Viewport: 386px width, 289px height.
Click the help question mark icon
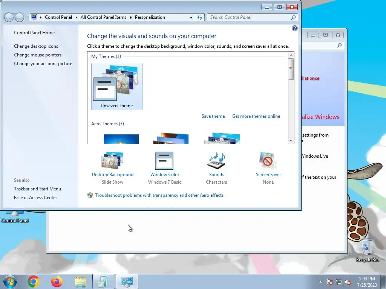pyautogui.click(x=295, y=28)
